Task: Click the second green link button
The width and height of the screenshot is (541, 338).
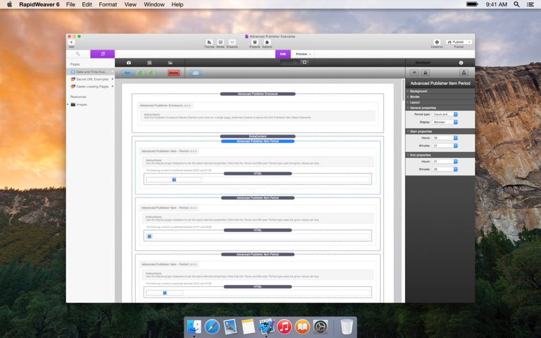Action: (151, 73)
